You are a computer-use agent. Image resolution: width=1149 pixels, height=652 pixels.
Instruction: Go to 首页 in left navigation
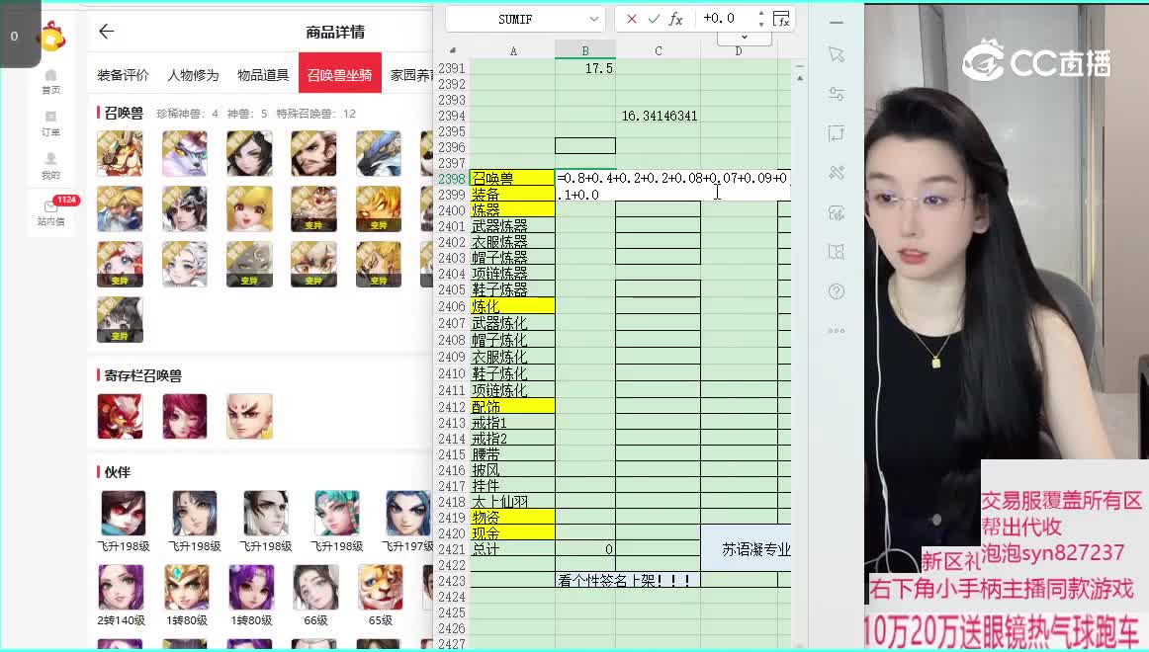tap(50, 81)
